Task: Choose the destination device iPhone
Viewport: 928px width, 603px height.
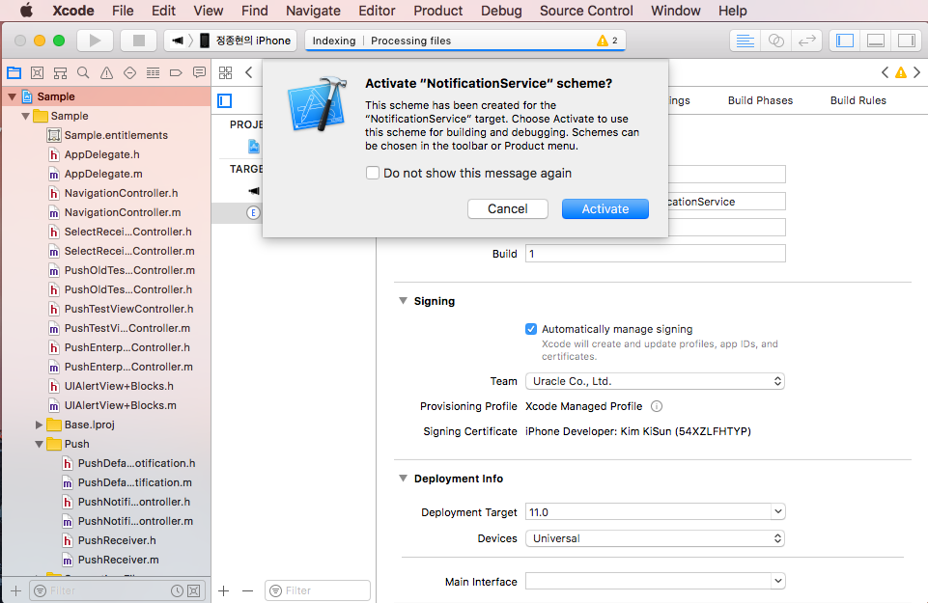Action: coord(244,41)
